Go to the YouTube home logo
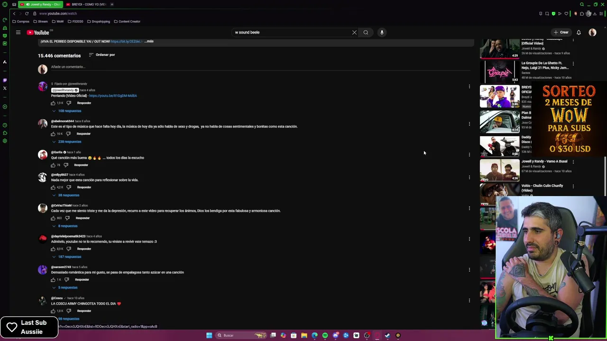The height and width of the screenshot is (341, 607). pyautogui.click(x=38, y=32)
